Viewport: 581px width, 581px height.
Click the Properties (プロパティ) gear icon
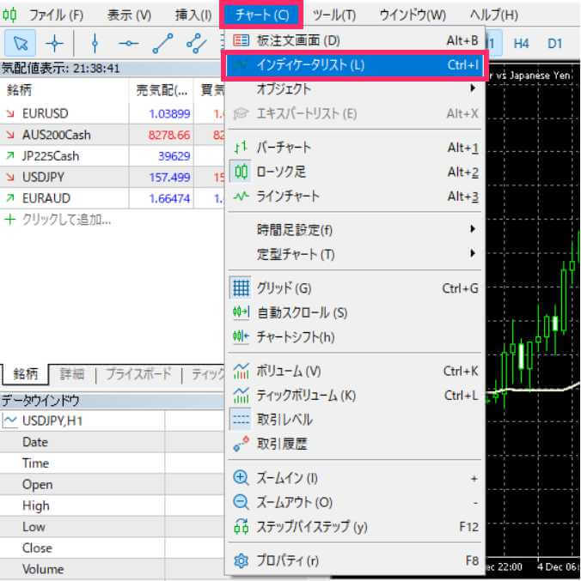coord(242,561)
